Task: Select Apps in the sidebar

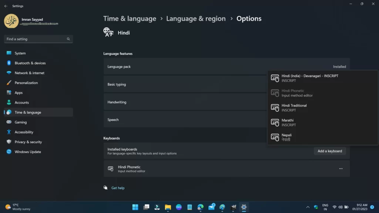Action: (x=38, y=92)
